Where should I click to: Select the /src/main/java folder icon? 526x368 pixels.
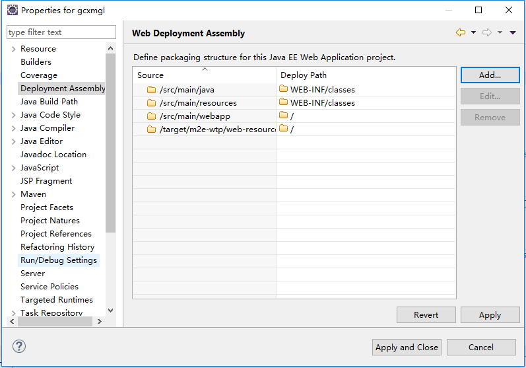click(x=151, y=90)
